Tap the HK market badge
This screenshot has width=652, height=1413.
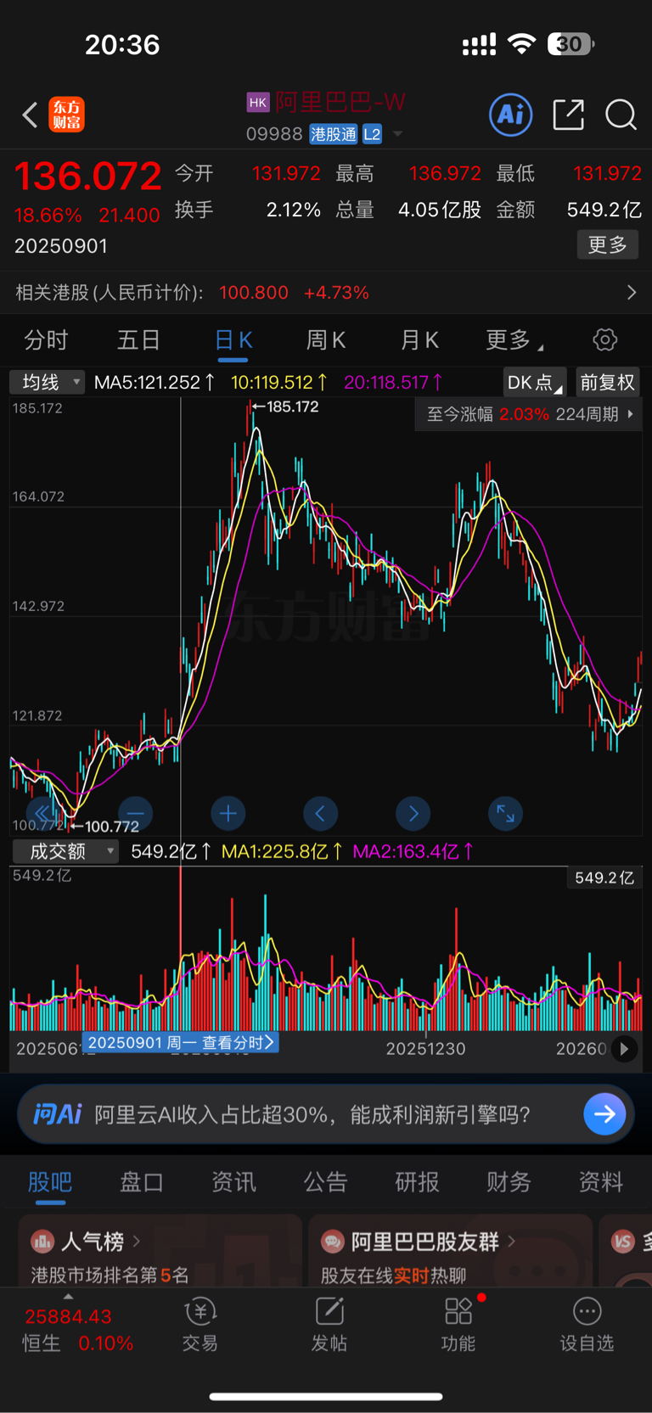click(258, 103)
